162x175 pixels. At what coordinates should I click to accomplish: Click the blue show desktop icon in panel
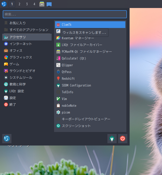tap(49, 4)
